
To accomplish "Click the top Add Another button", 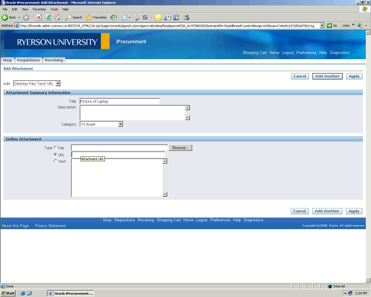I will coord(327,76).
